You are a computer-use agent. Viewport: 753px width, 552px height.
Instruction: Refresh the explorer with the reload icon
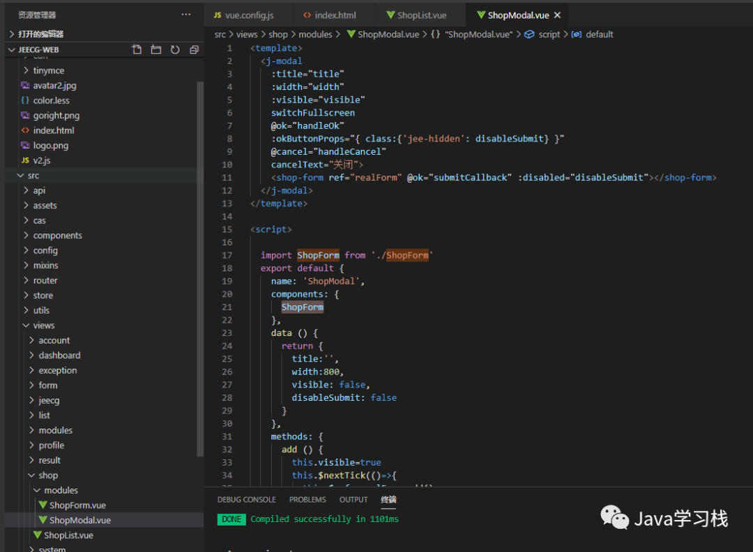pyautogui.click(x=175, y=49)
